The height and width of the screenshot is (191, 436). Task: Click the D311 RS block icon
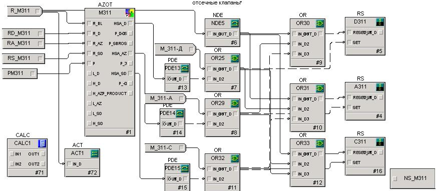tap(379, 22)
